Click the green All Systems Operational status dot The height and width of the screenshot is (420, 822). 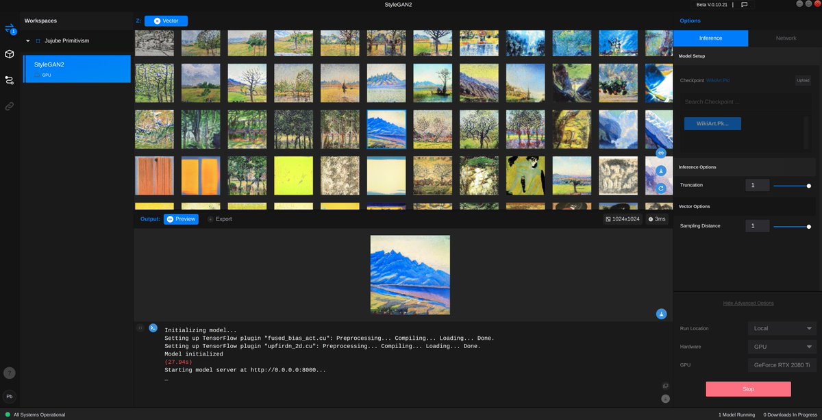click(x=7, y=415)
